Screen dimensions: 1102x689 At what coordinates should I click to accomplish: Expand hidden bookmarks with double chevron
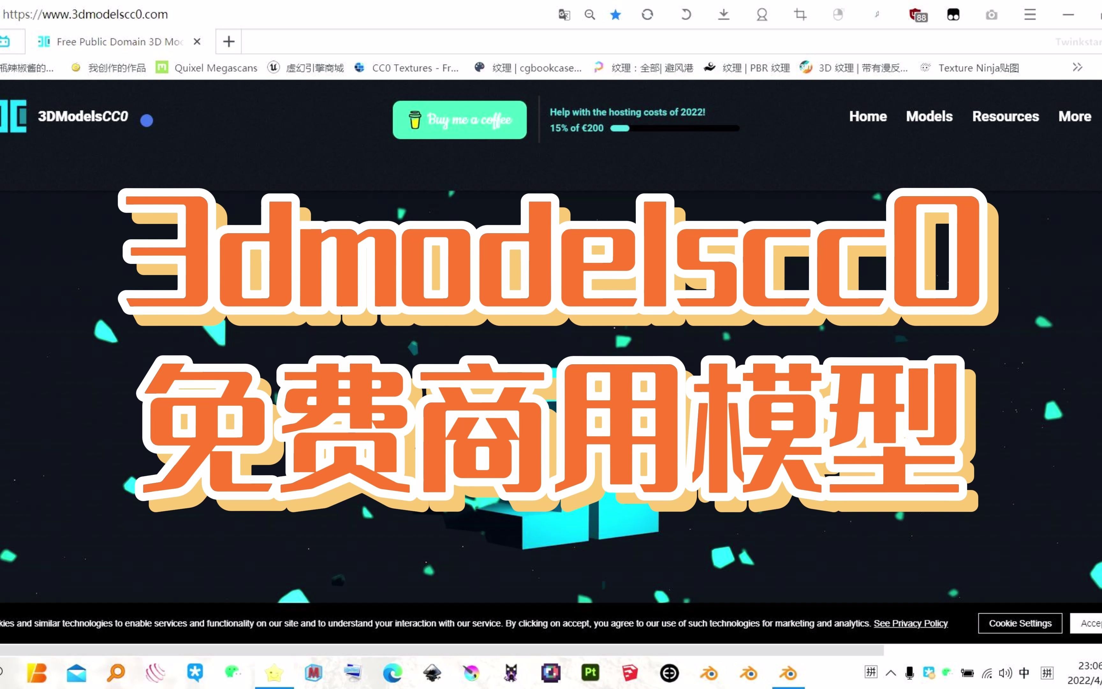[x=1077, y=67]
